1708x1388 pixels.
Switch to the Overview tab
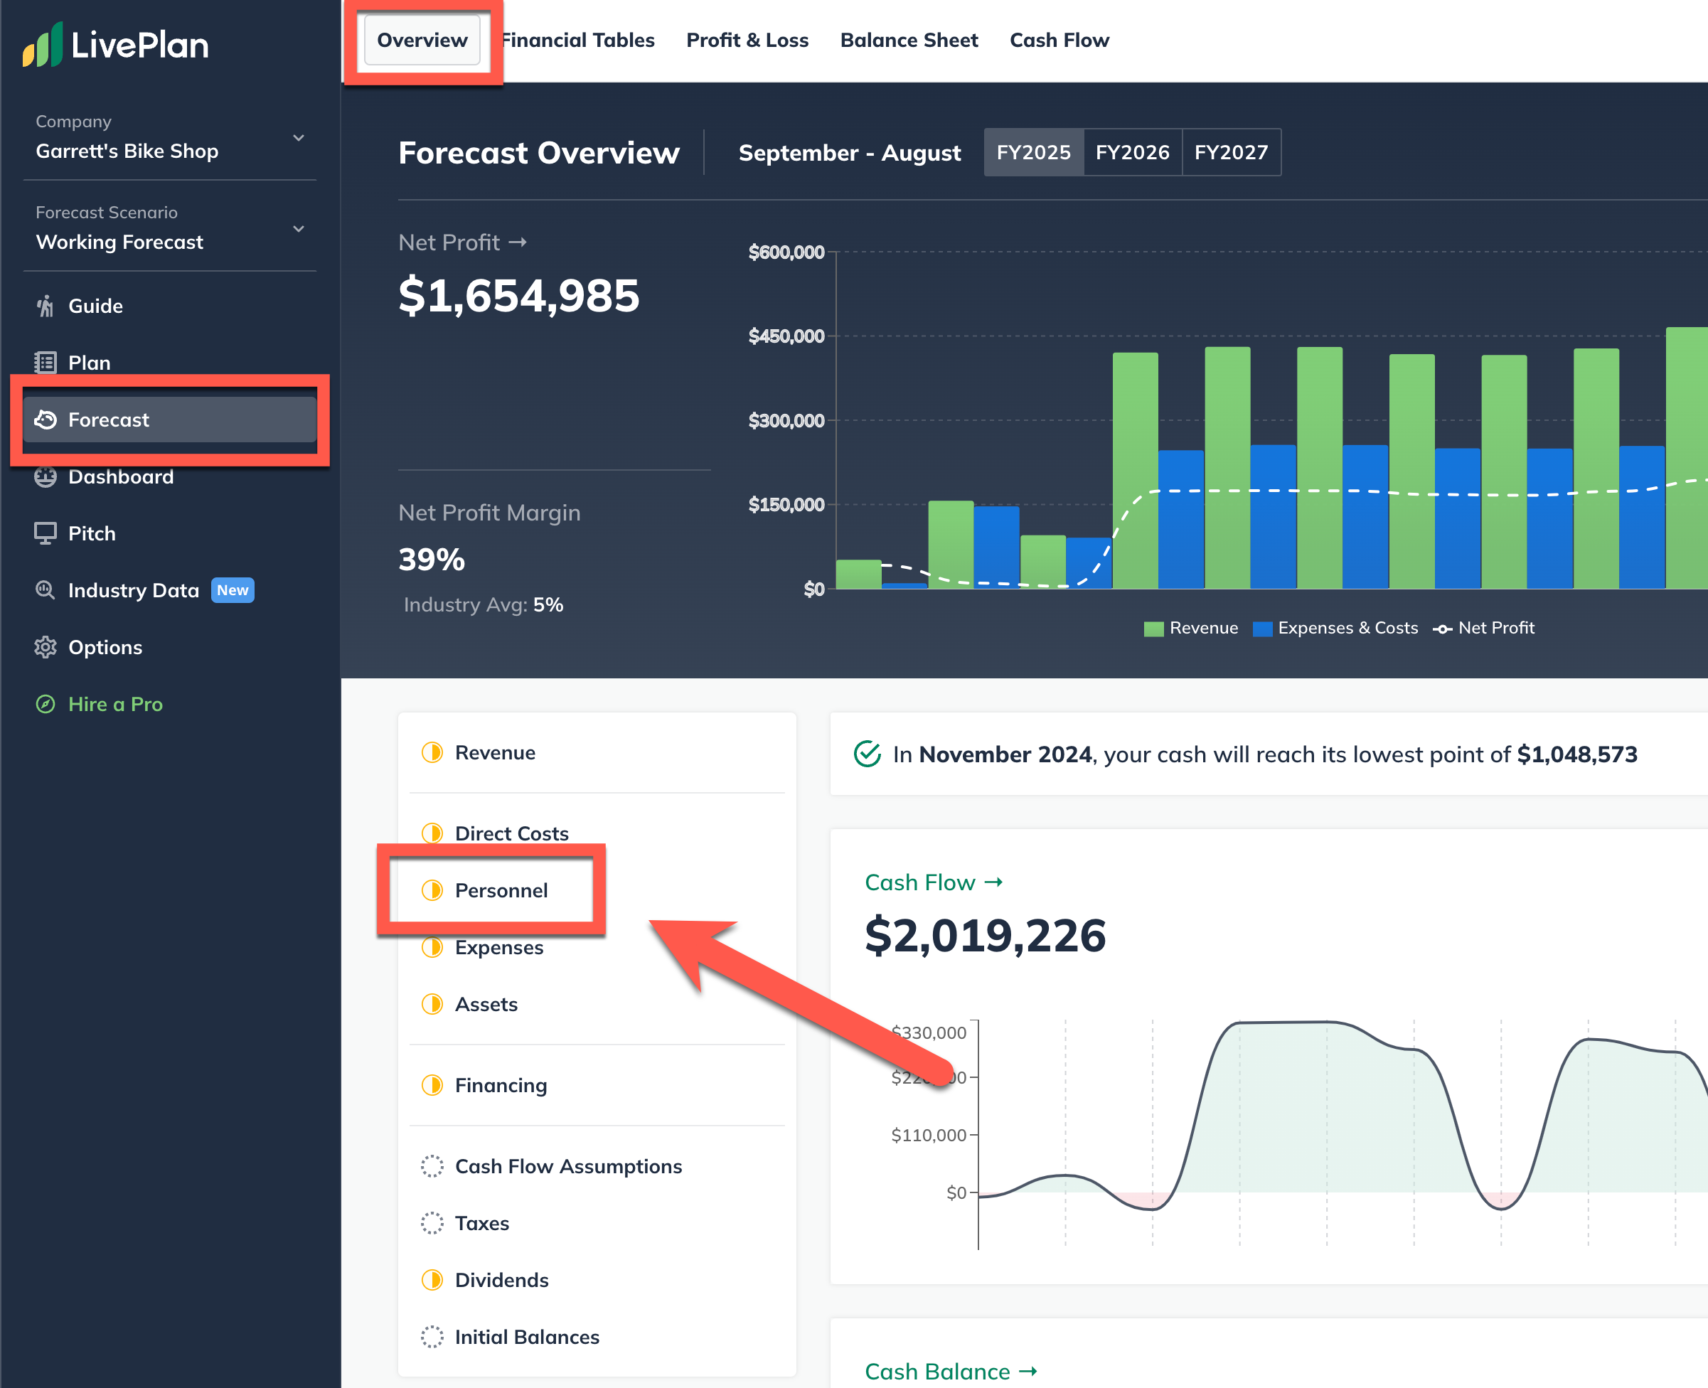pos(422,40)
